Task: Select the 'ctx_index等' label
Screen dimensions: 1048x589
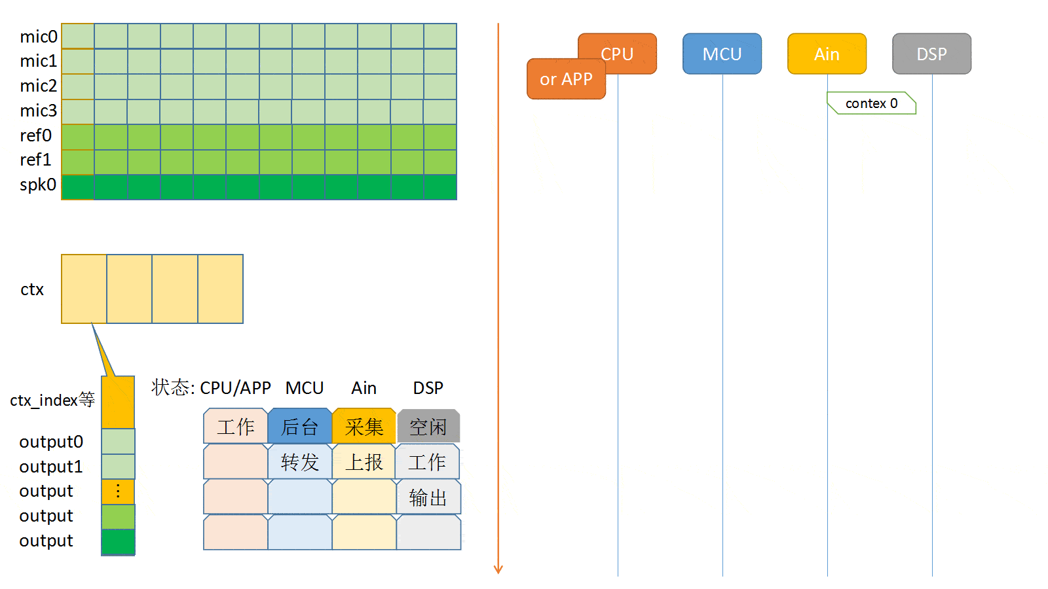Action: pyautogui.click(x=52, y=400)
